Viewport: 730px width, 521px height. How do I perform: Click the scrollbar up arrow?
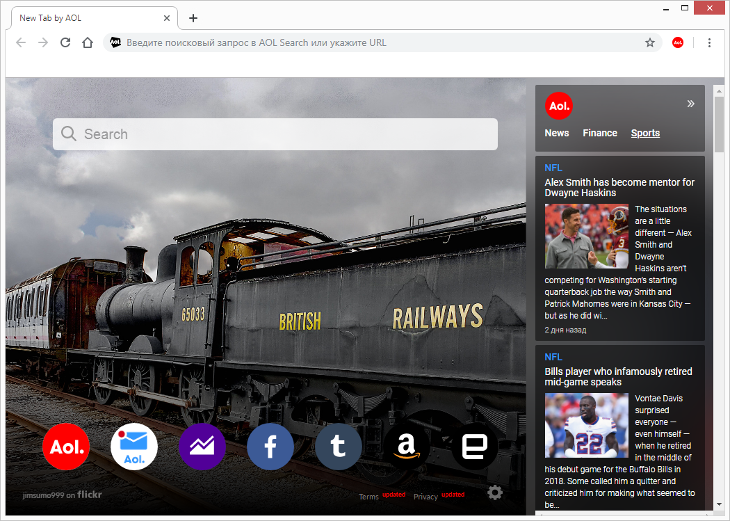coord(720,91)
